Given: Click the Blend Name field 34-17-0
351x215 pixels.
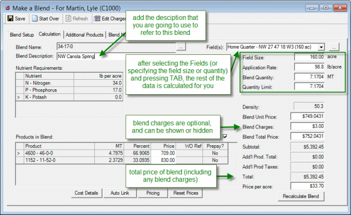Looking at the screenshot, I should tap(116, 47).
